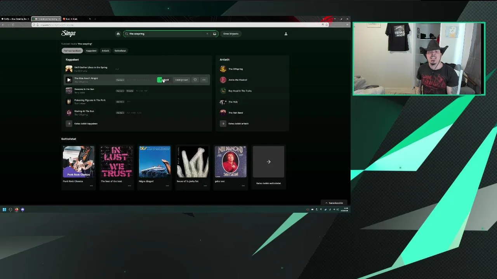Open options menu for Några dängor playlist
The height and width of the screenshot is (279, 497).
(167, 186)
